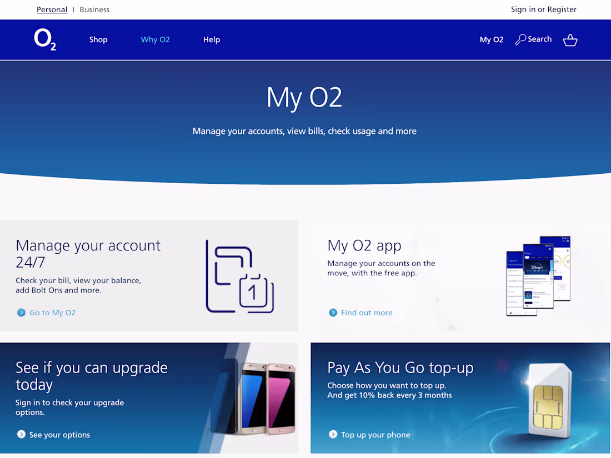Image resolution: width=611 pixels, height=458 pixels.
Task: Click the arrow icon beside Top up your phone
Action: pyautogui.click(x=333, y=435)
